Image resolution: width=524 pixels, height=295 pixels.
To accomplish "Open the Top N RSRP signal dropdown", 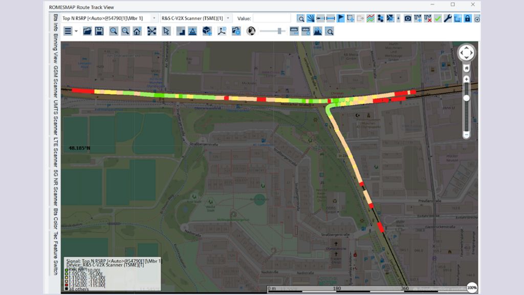I will [x=154, y=17].
